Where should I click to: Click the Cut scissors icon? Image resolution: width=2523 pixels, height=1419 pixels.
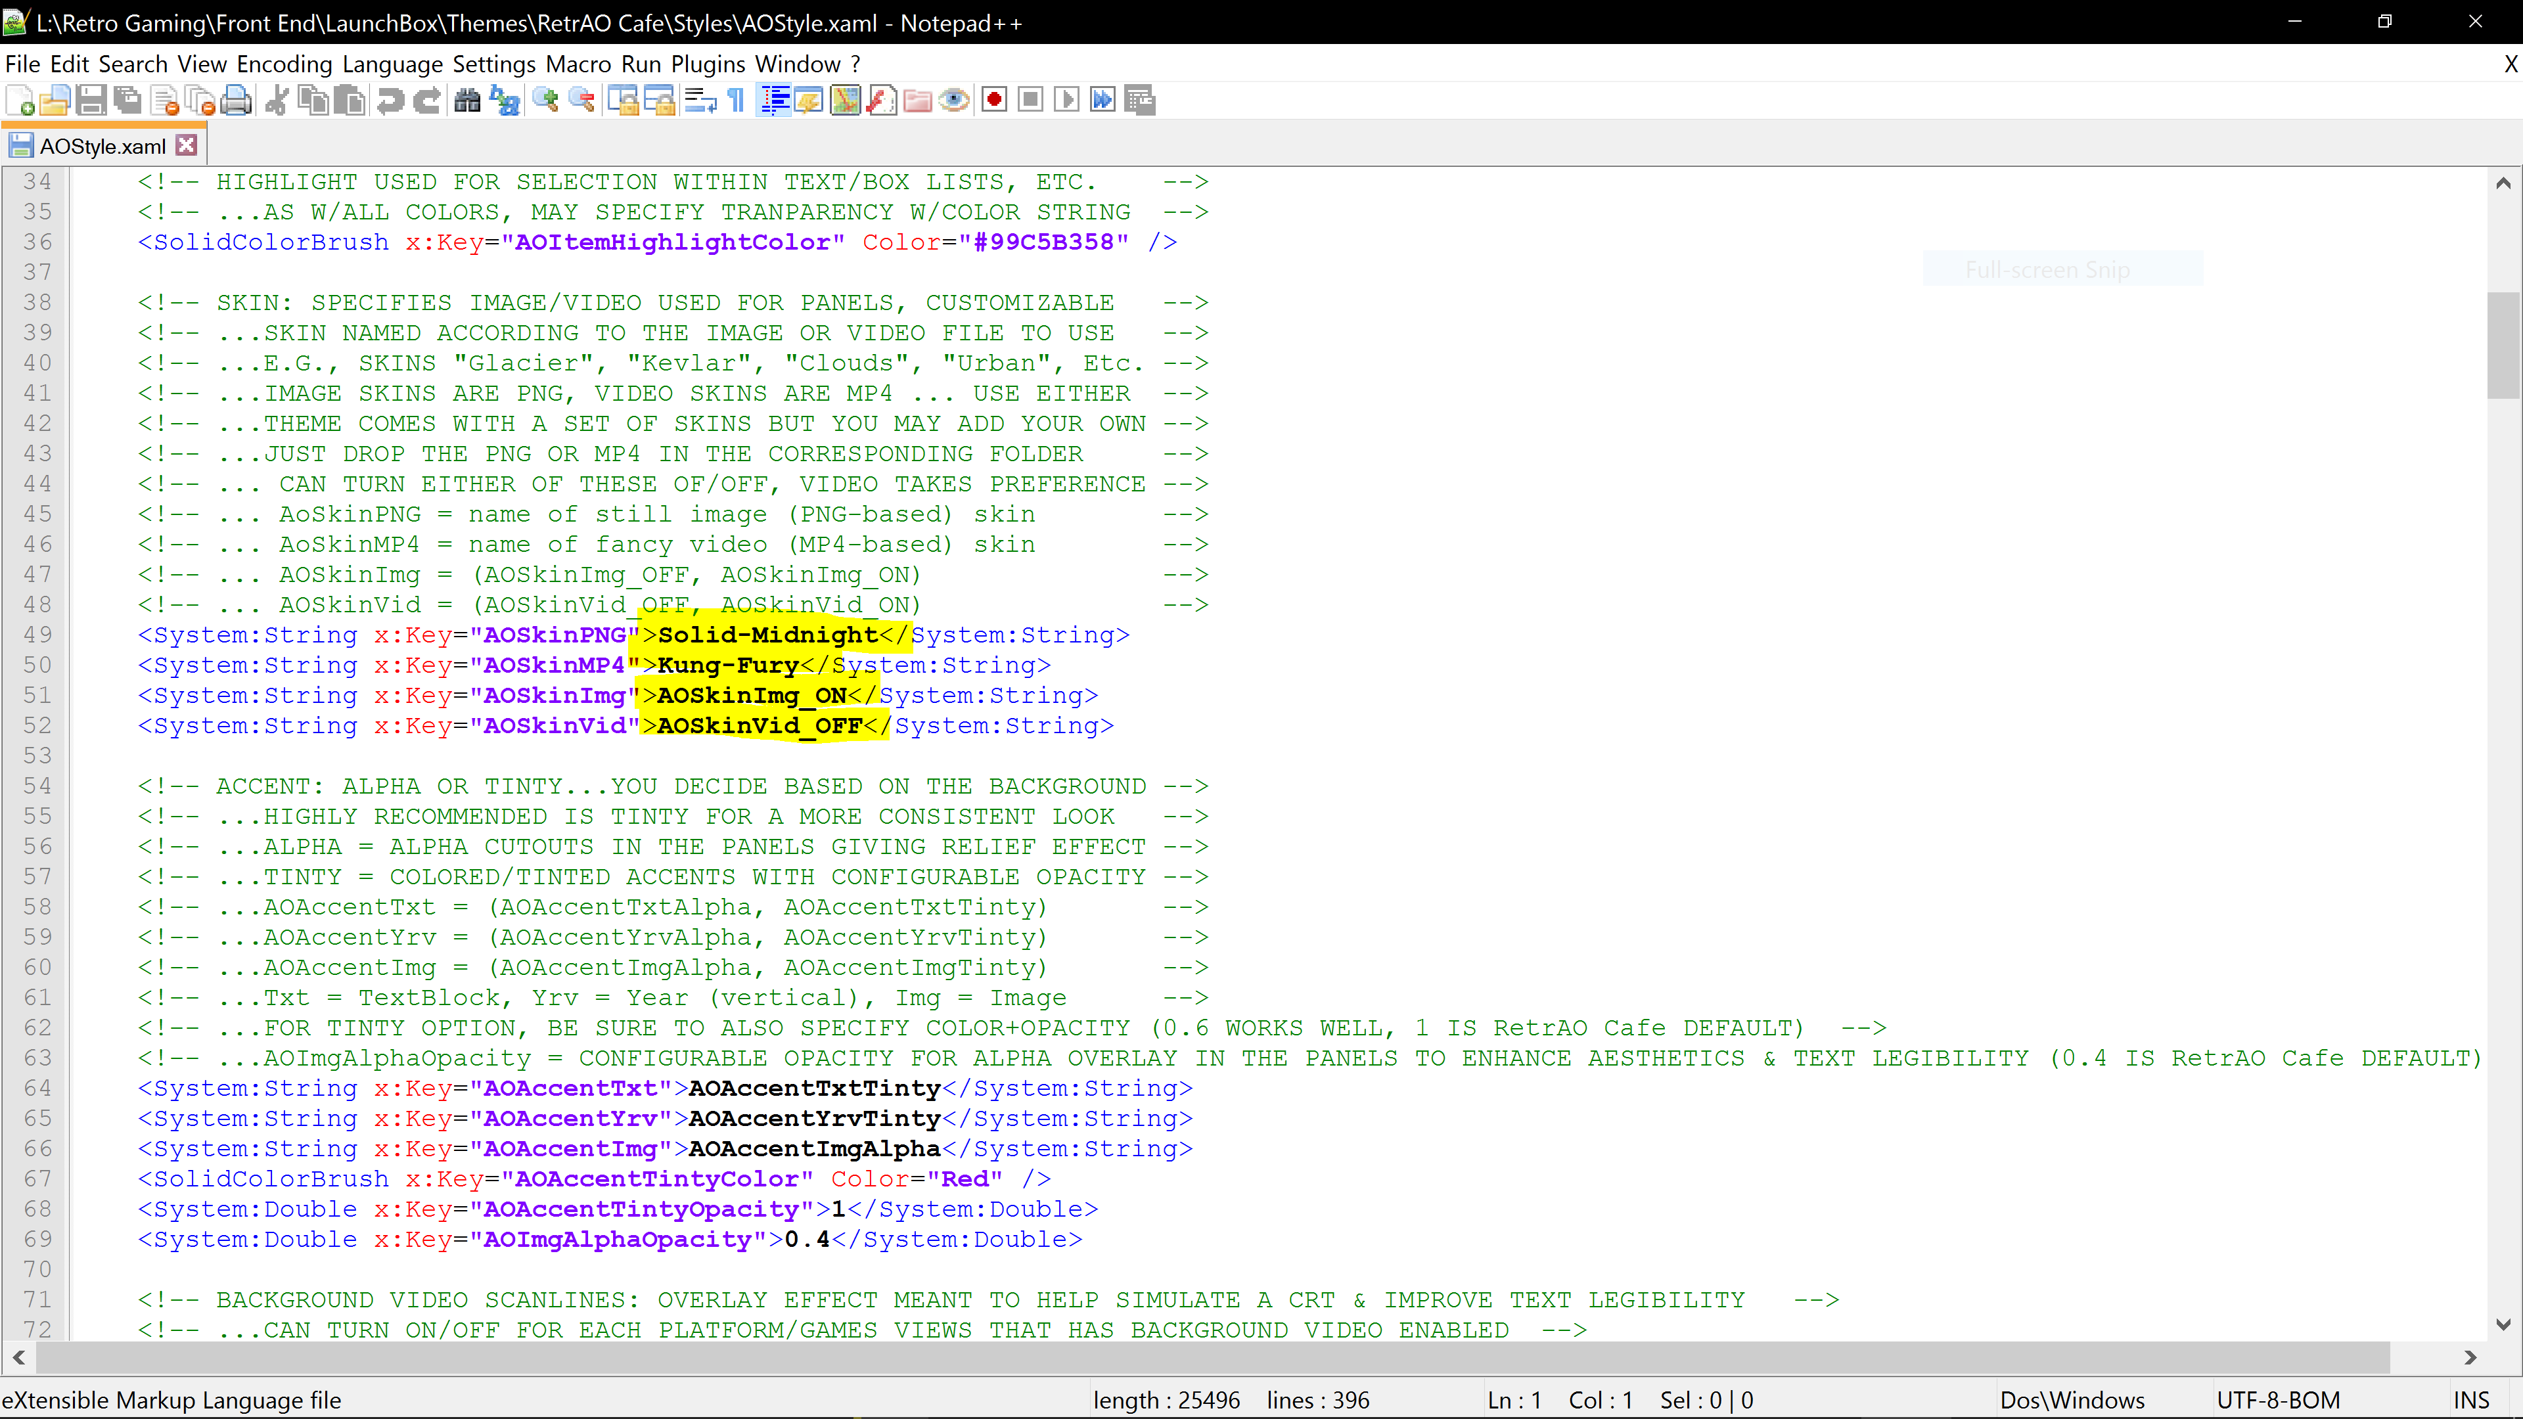277,100
